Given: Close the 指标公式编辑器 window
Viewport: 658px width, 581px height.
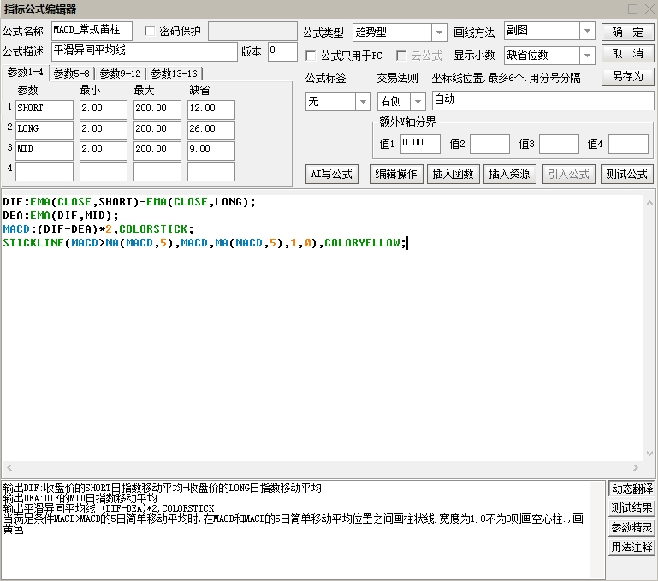Looking at the screenshot, I should (x=649, y=9).
